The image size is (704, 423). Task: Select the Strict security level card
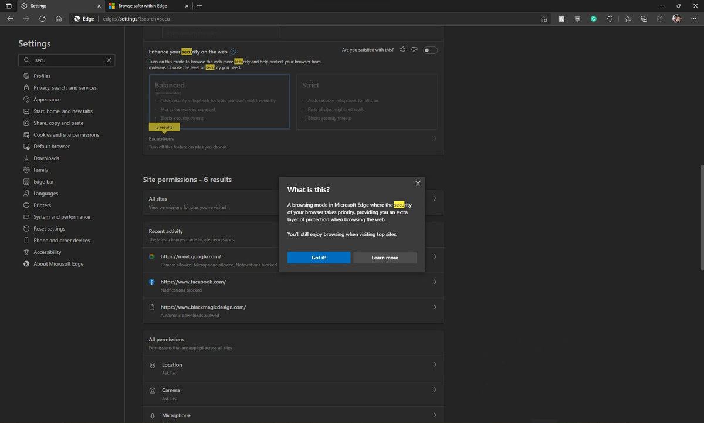(x=367, y=101)
